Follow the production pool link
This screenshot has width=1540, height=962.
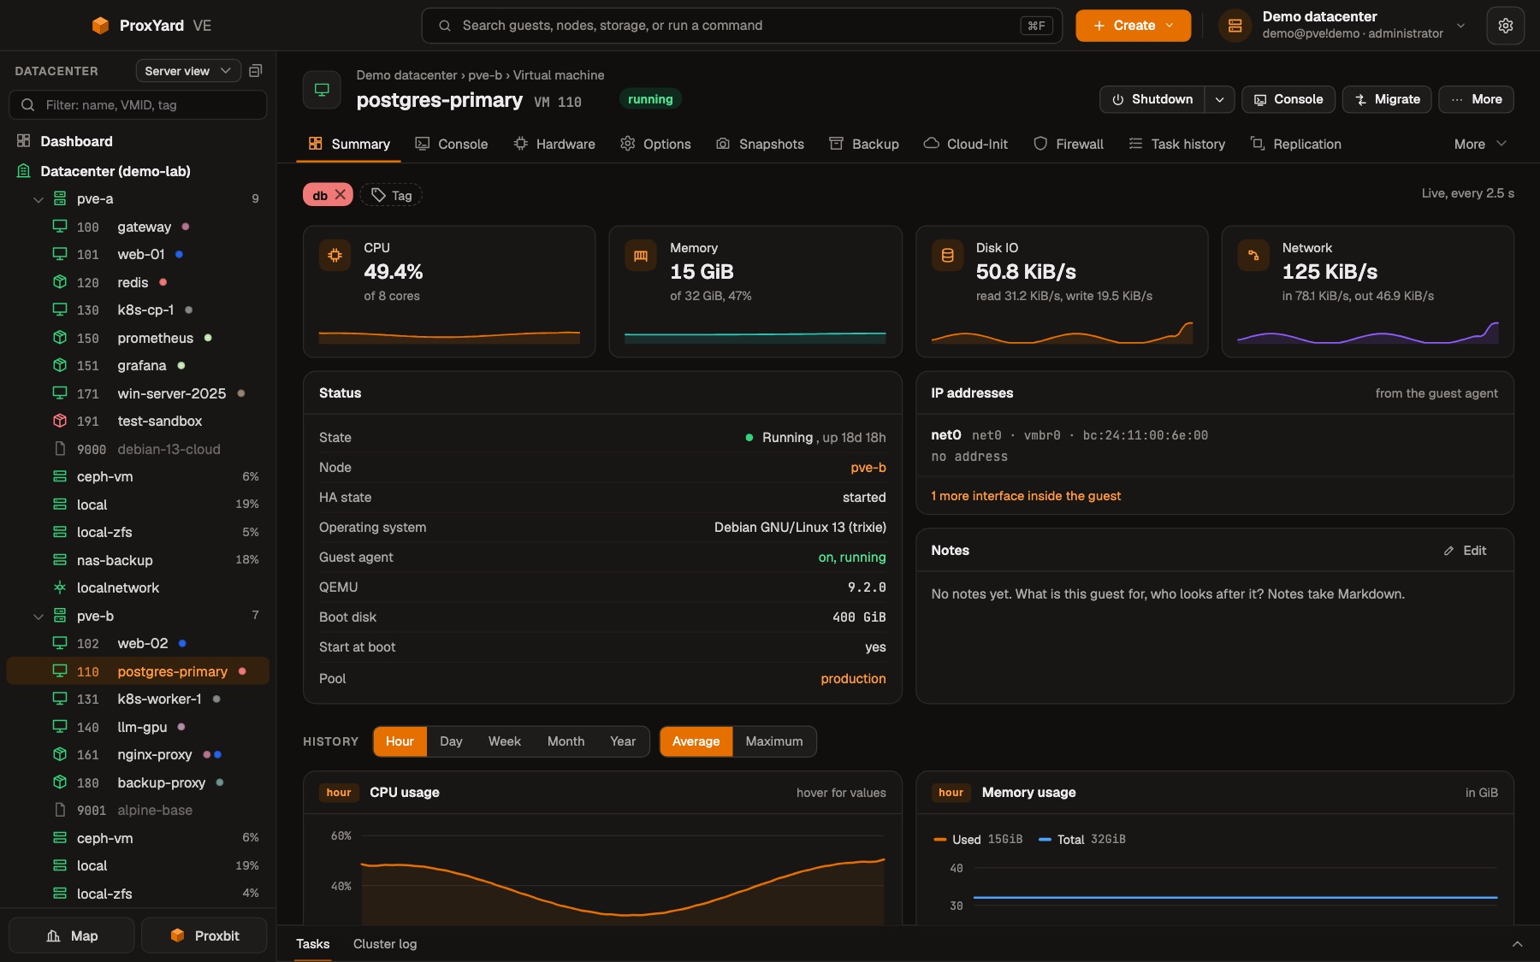[x=853, y=678]
